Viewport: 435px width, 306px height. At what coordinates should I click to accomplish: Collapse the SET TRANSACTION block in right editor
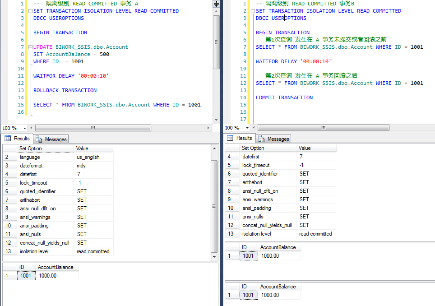point(252,11)
